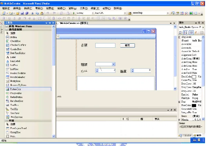Screen dimensions: 207x146
Task: Toggle auto-hide pin on bottom error panel
Action: [x=171, y=110]
